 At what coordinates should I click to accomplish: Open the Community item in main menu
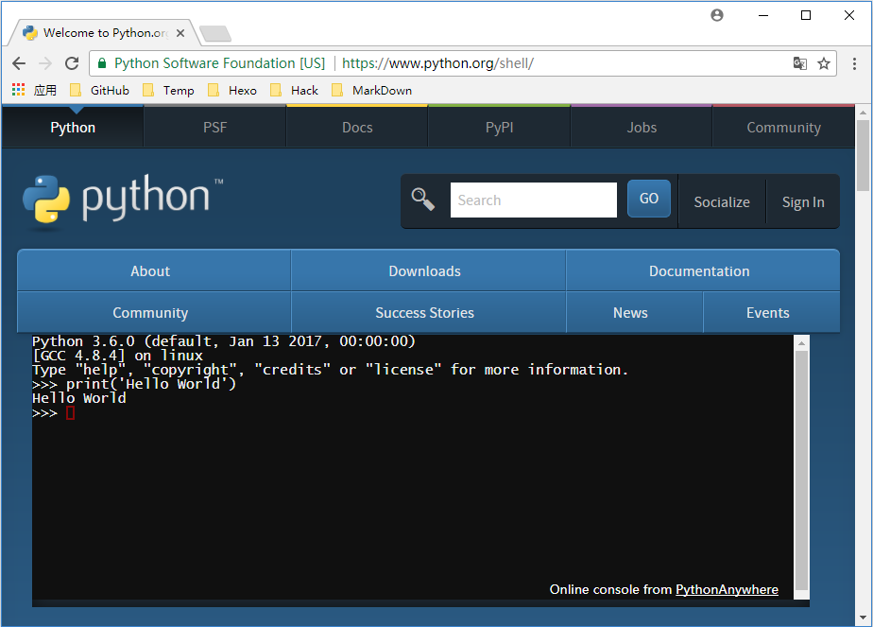tap(154, 313)
